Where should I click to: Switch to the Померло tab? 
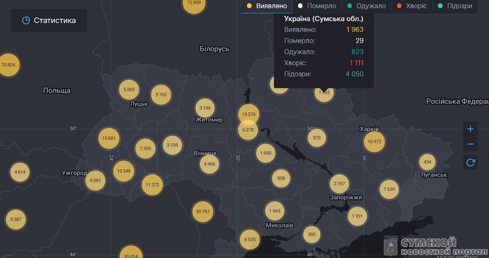tap(317, 6)
